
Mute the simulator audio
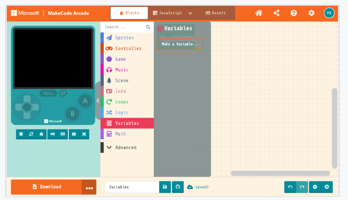point(53,134)
